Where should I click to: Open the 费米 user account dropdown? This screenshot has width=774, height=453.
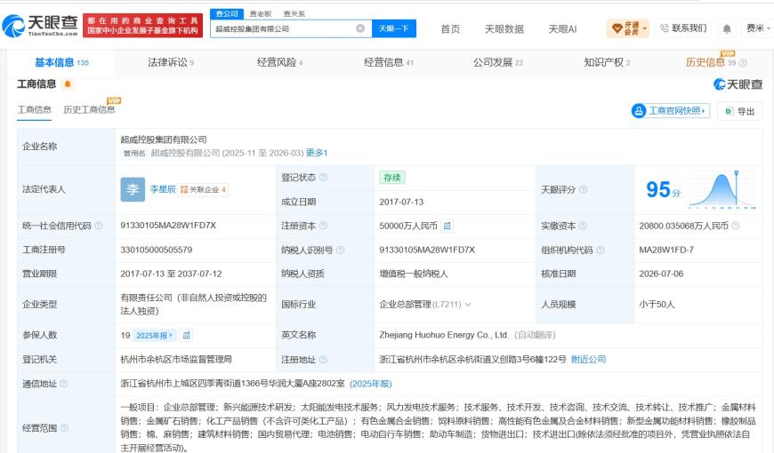pyautogui.click(x=758, y=28)
